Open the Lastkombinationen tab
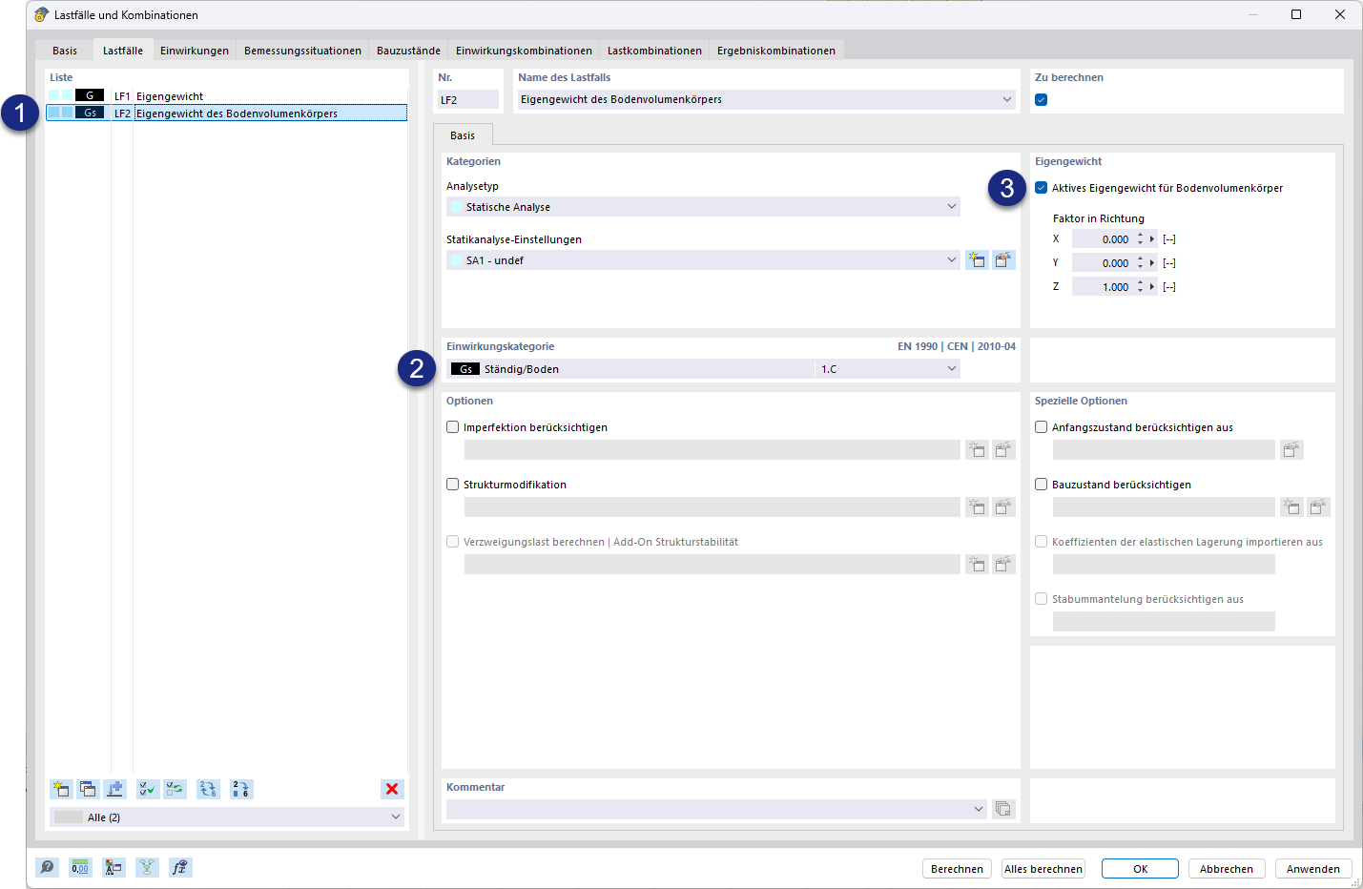Image resolution: width=1363 pixels, height=889 pixels. click(x=654, y=50)
